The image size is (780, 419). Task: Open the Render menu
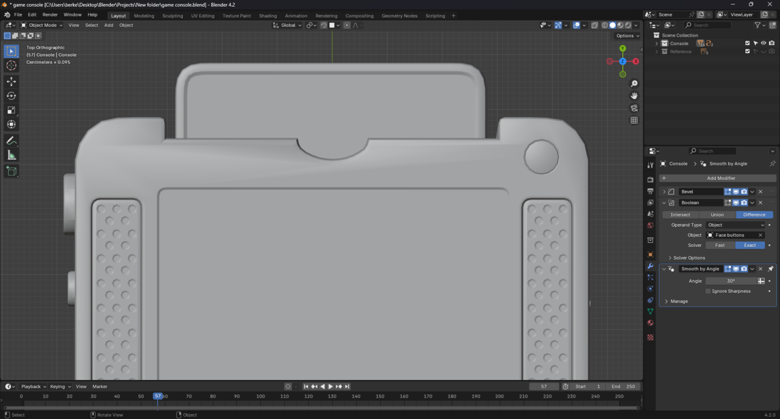click(50, 15)
